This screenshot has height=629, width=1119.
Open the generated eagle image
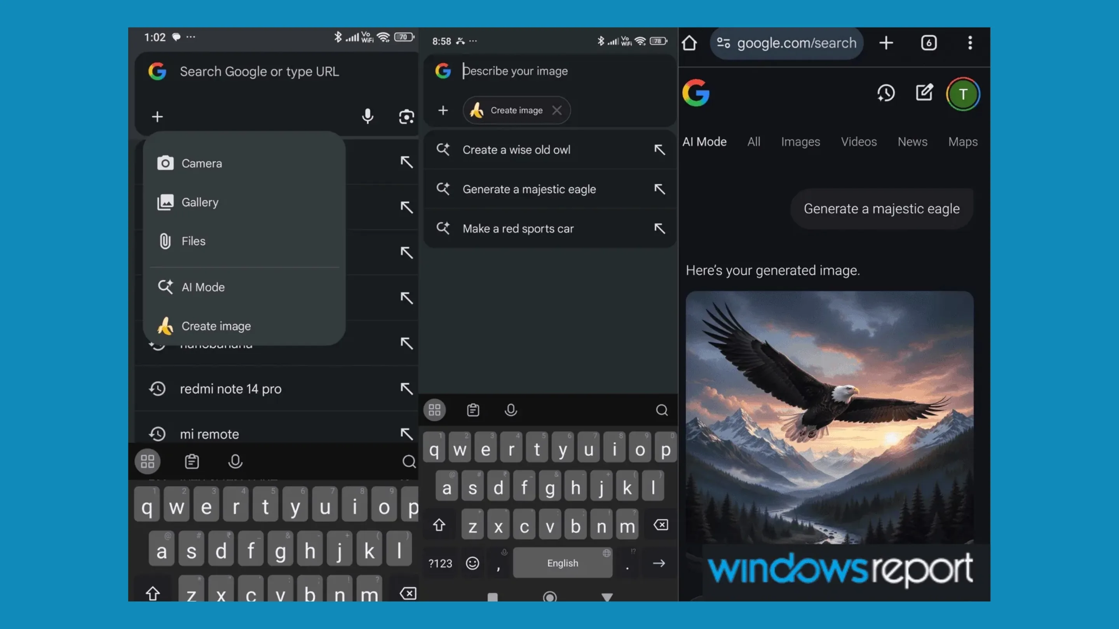[x=829, y=417]
